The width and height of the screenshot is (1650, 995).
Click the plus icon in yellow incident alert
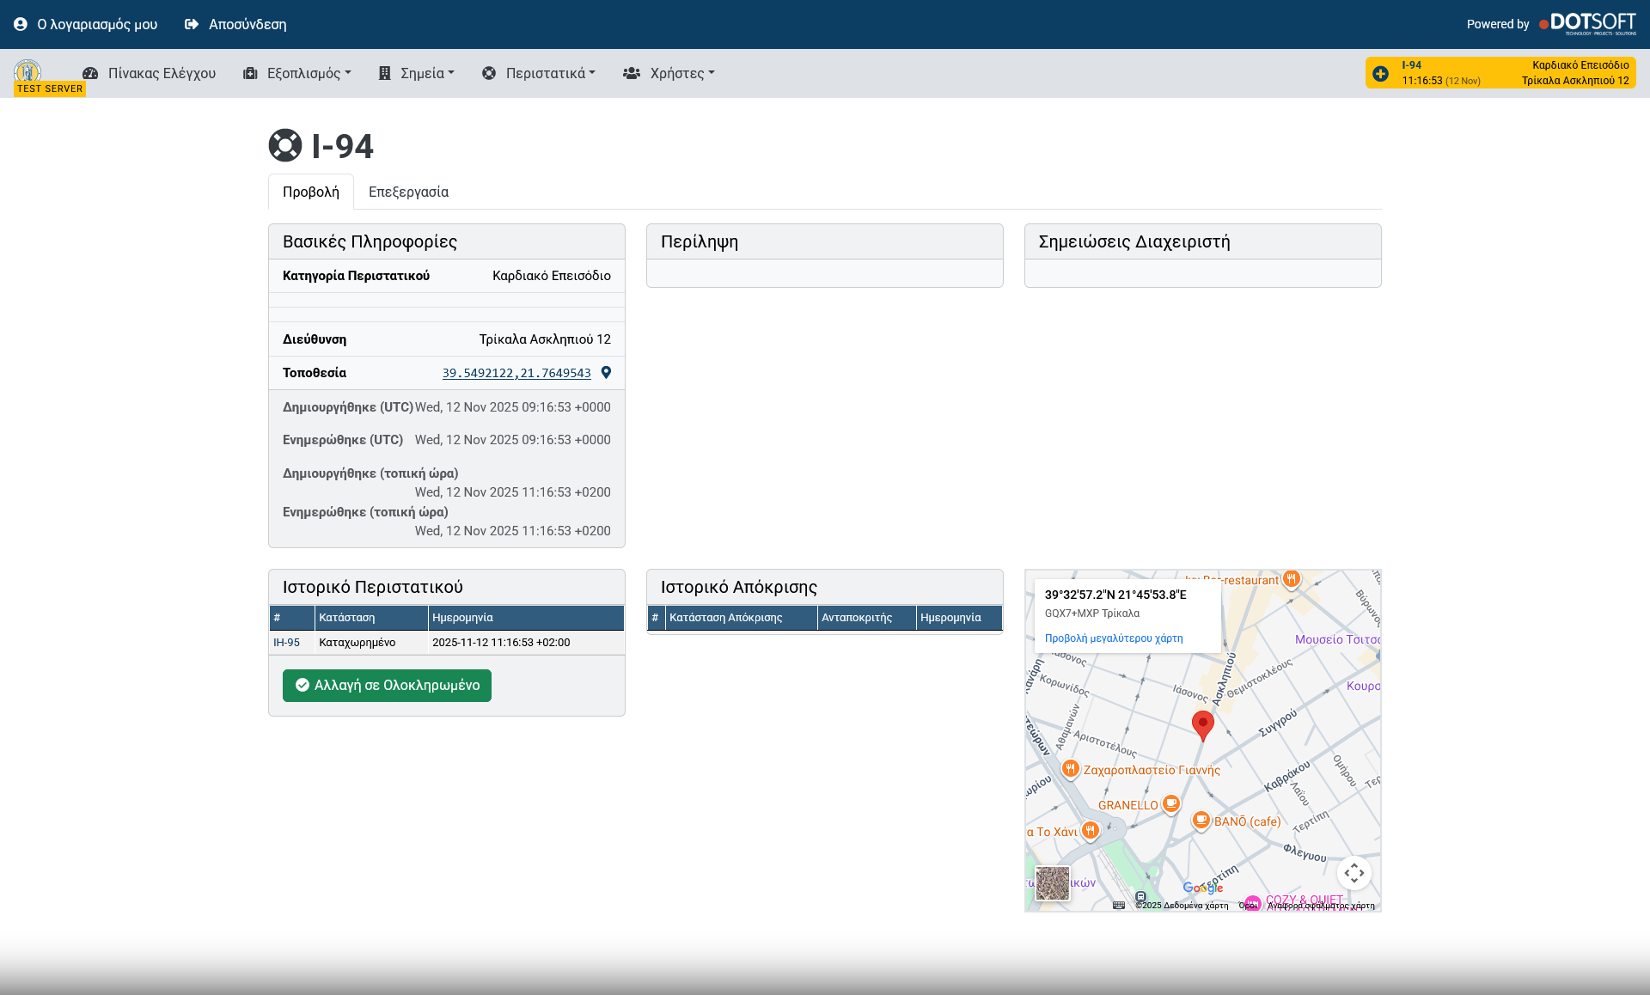click(x=1380, y=74)
